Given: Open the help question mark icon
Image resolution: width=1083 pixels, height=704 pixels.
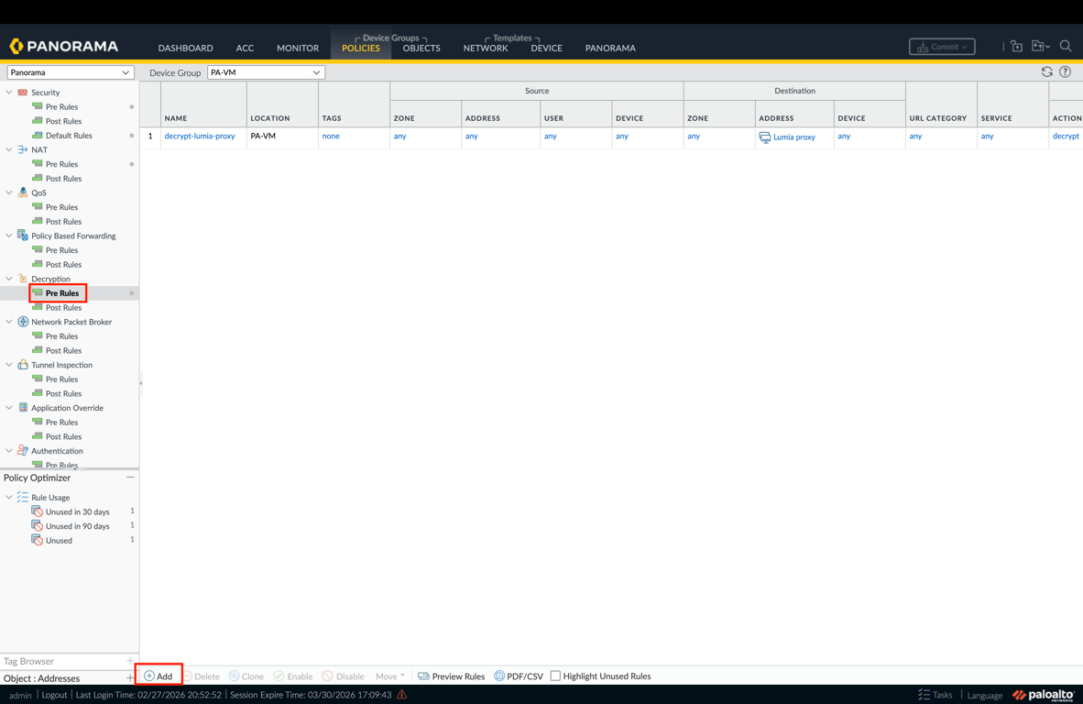Looking at the screenshot, I should (1065, 71).
